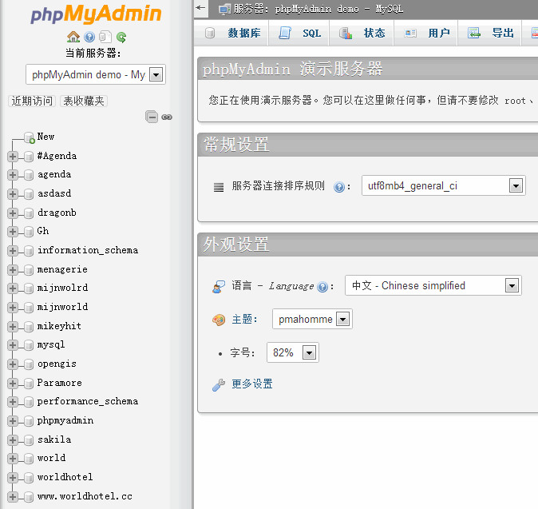Expand the sakila database node
This screenshot has height=509, width=538.
click(12, 440)
